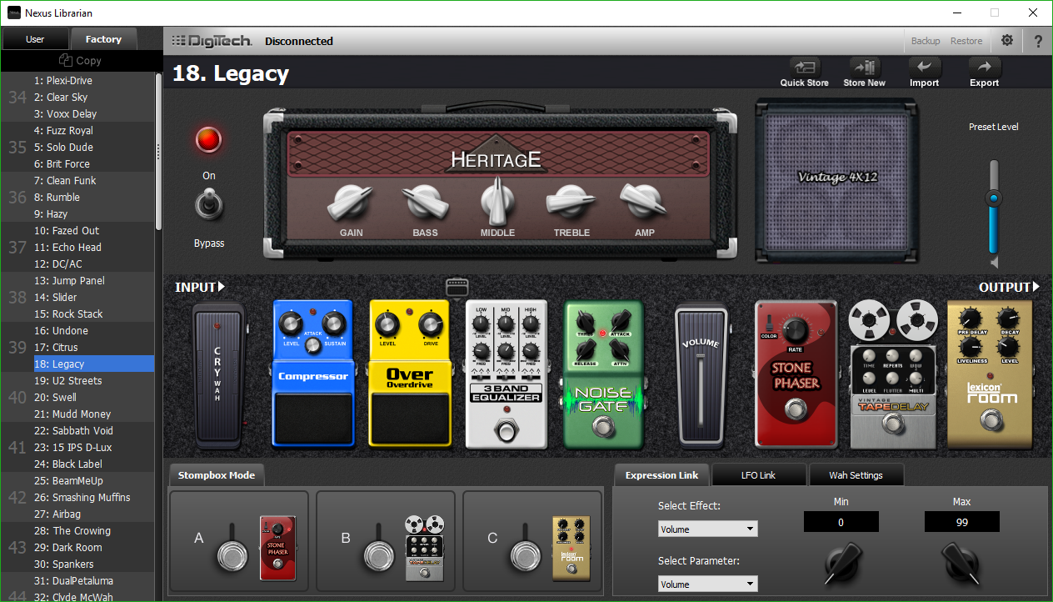Viewport: 1053px width, 602px height.
Task: Select the Vintage Tape Delay pedal
Action: (x=893, y=374)
